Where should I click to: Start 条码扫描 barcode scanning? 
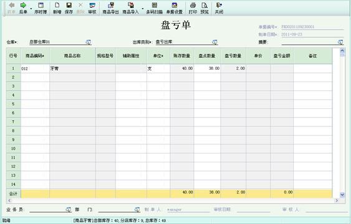[154, 8]
